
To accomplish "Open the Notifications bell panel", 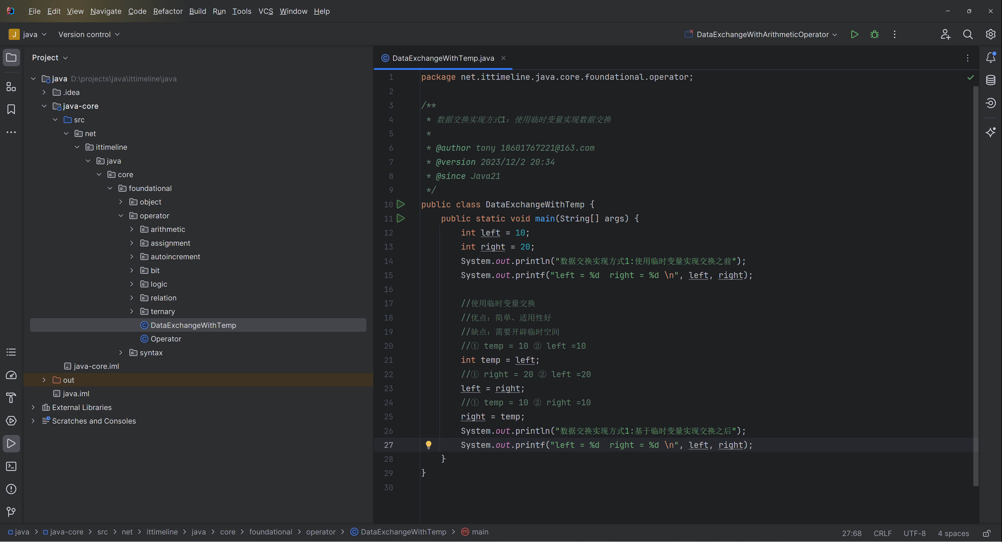I will 991,58.
